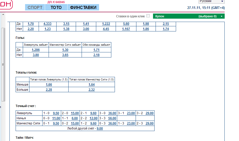
Task: Choose exact score 2 - 0 odds 15.00 Ливерпуль
Action: point(75,113)
